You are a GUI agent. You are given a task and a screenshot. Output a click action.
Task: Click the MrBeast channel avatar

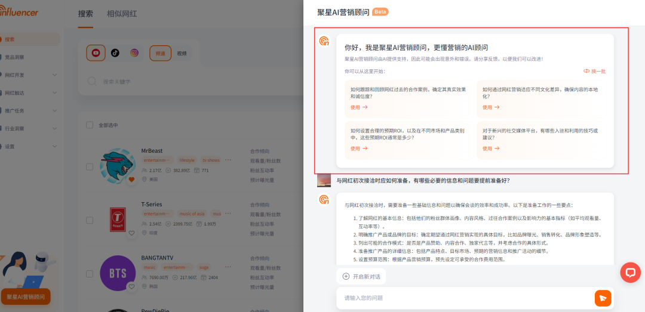tap(118, 166)
